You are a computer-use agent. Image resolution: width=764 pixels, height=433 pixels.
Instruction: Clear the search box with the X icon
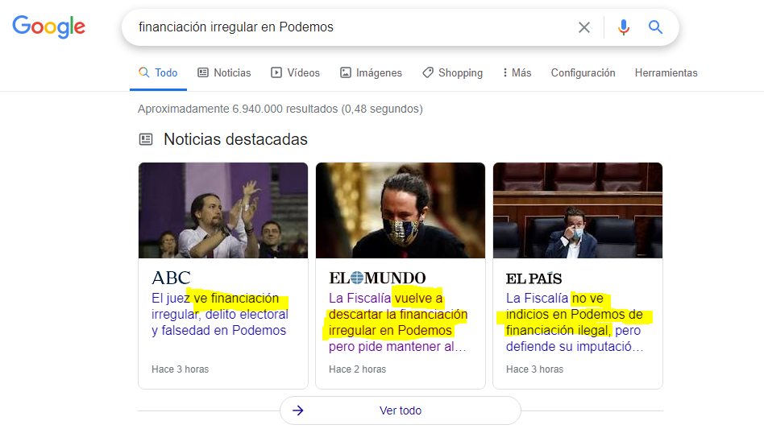coord(583,27)
